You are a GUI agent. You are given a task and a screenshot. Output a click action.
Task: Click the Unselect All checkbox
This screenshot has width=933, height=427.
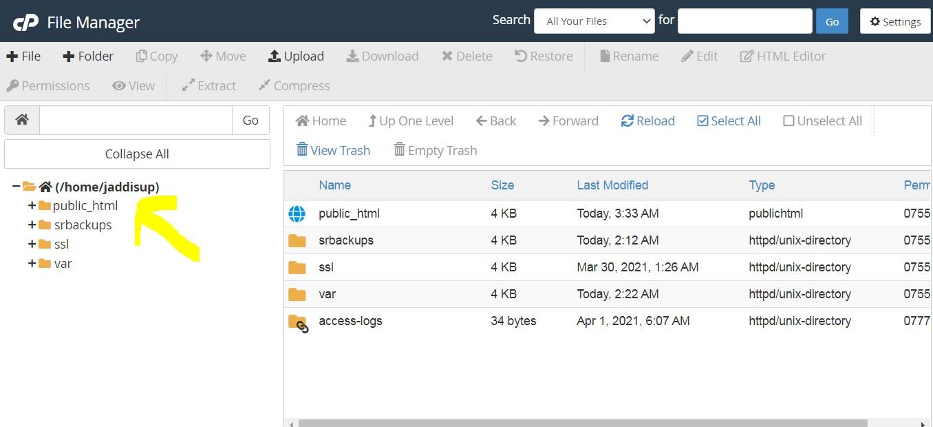[822, 121]
